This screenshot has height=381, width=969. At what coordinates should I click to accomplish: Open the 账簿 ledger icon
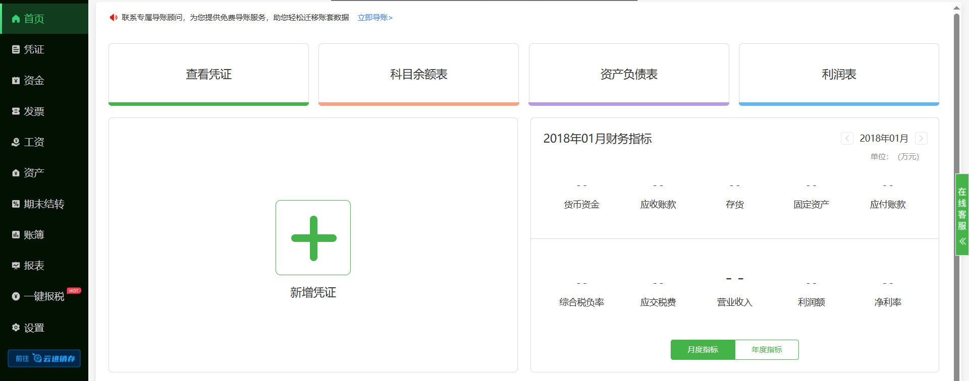[16, 235]
